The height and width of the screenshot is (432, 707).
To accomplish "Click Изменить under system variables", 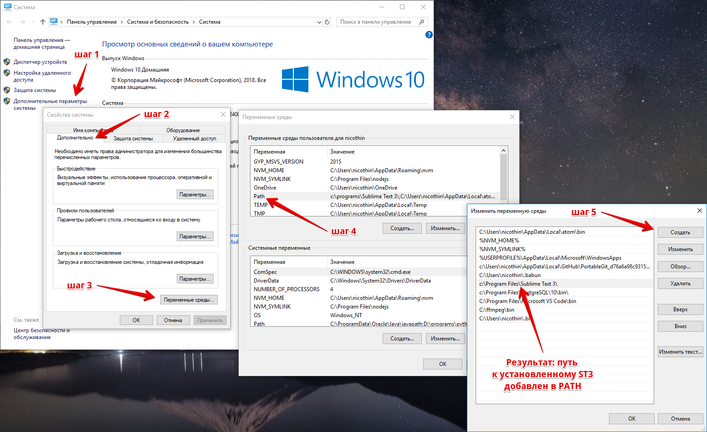I will click(445, 339).
